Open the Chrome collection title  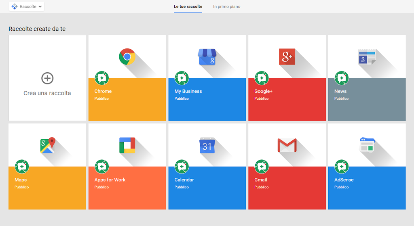pos(103,91)
